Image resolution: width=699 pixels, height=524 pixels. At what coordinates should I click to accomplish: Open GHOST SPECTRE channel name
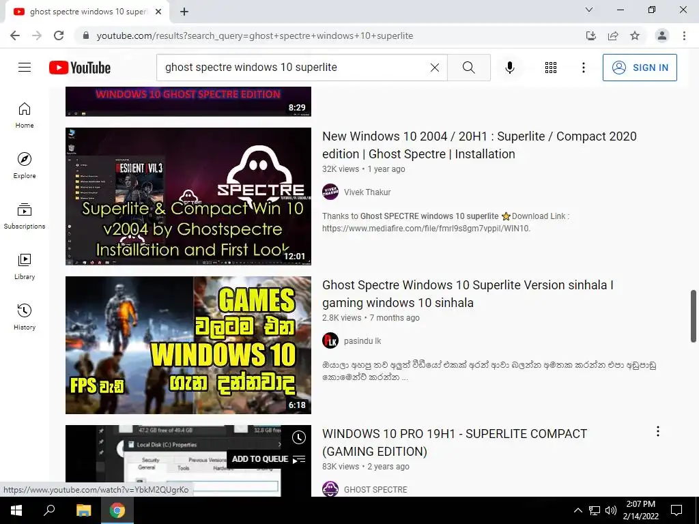point(375,490)
